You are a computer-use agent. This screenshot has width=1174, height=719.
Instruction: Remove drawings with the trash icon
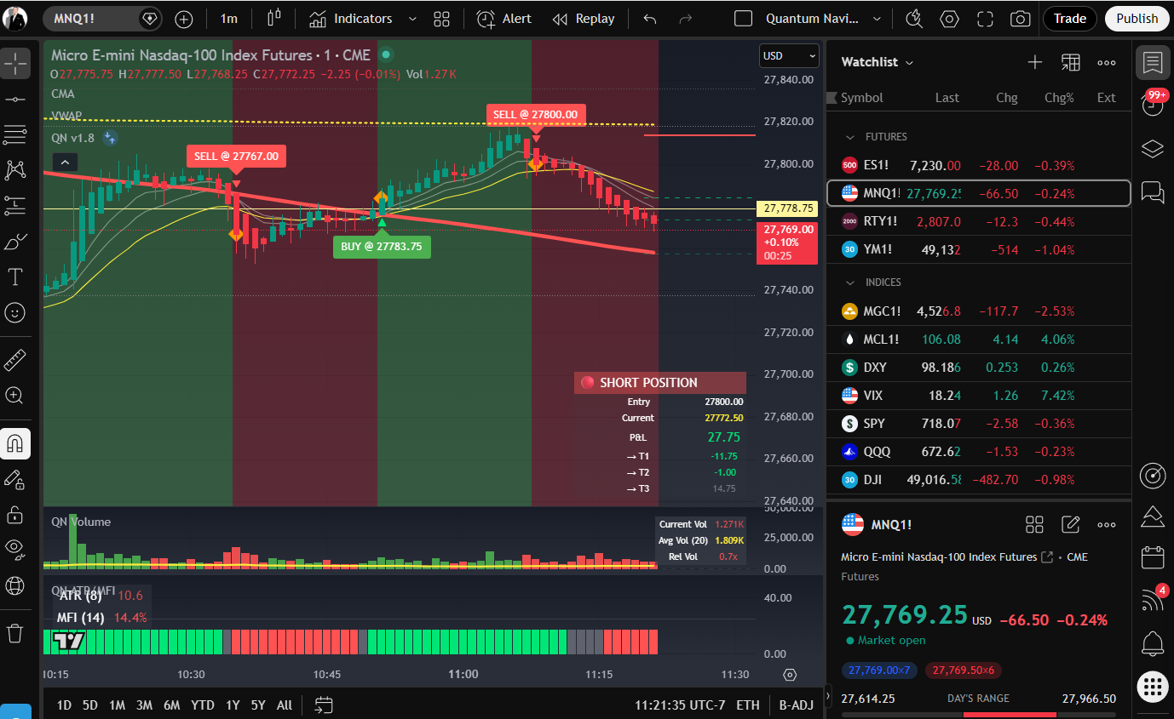point(15,633)
